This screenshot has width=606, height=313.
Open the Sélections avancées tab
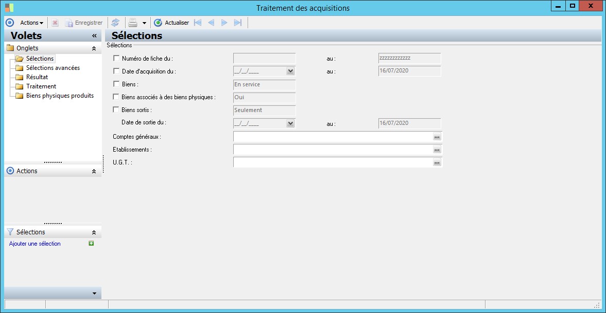[x=53, y=68]
